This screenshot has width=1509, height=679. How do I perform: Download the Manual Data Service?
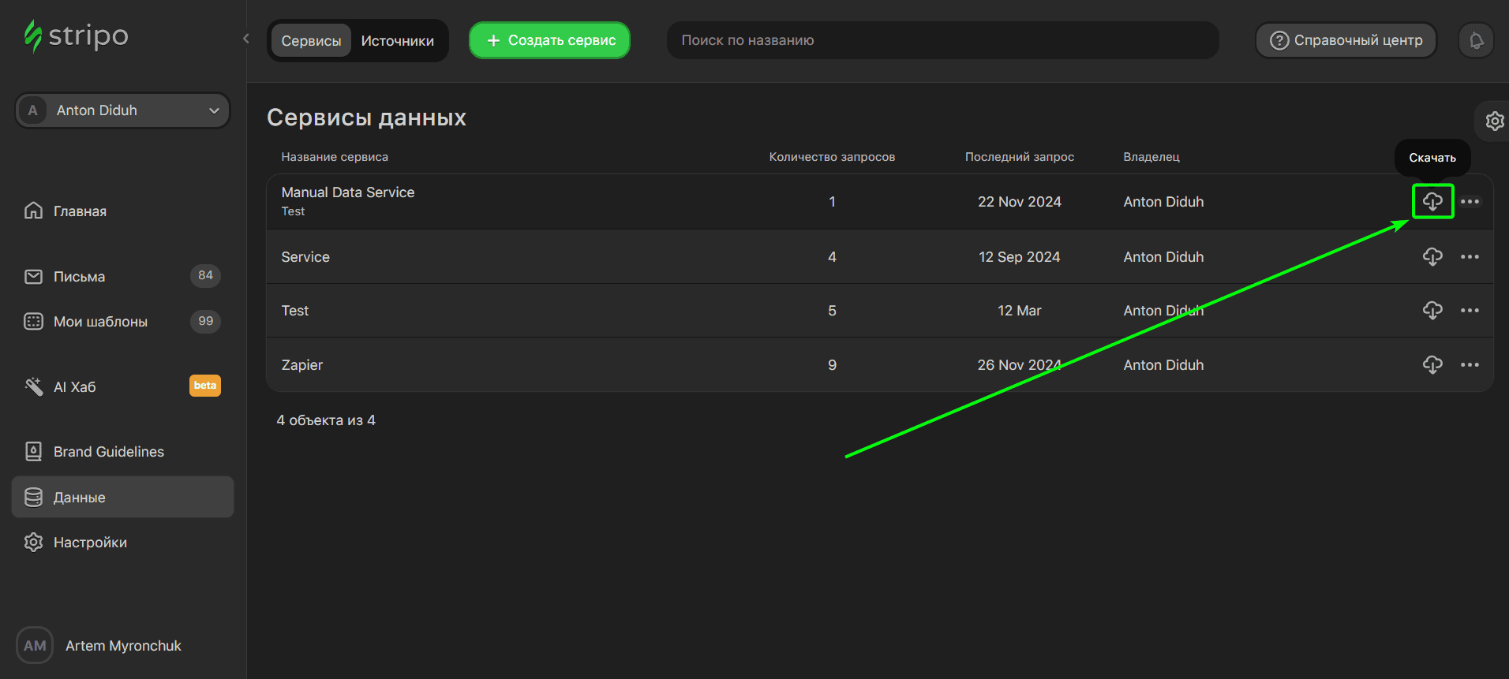[1432, 202]
